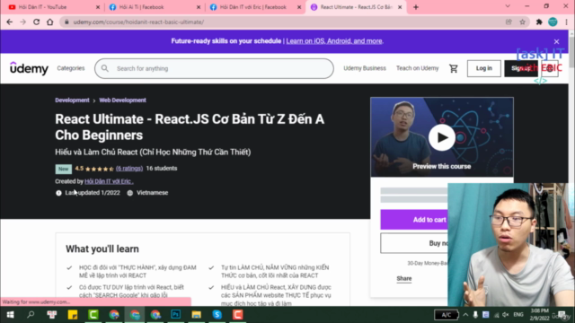Click the Buy now button

click(x=438, y=243)
